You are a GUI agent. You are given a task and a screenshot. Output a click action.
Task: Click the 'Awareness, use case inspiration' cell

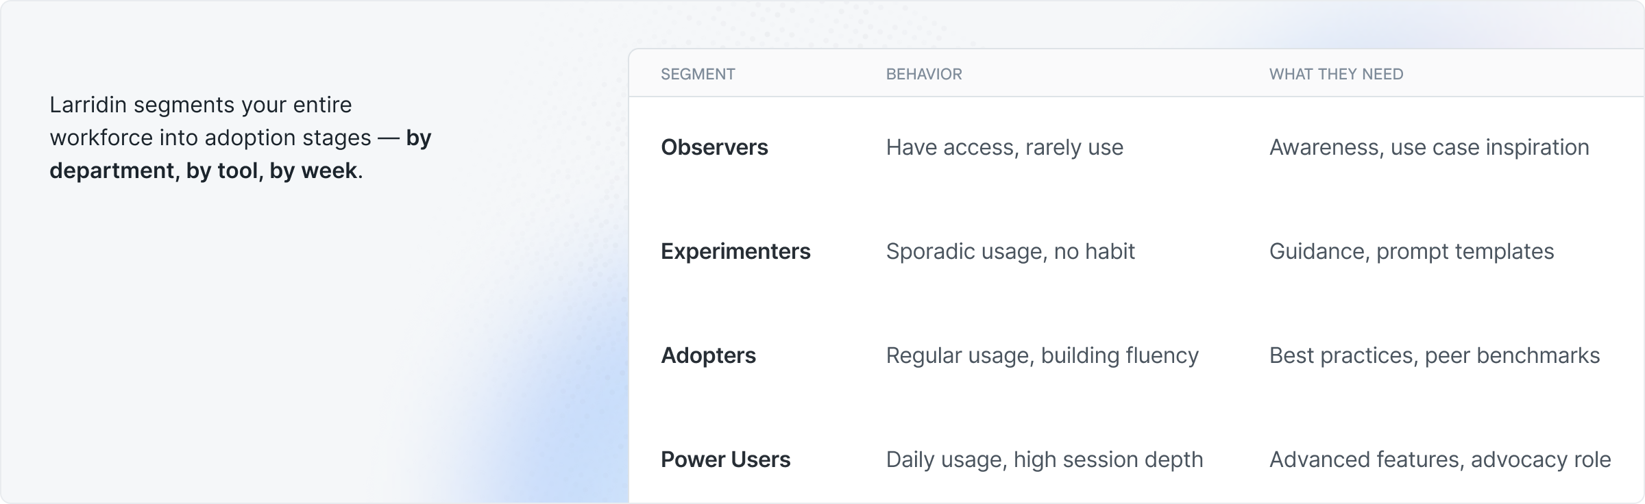click(1428, 147)
